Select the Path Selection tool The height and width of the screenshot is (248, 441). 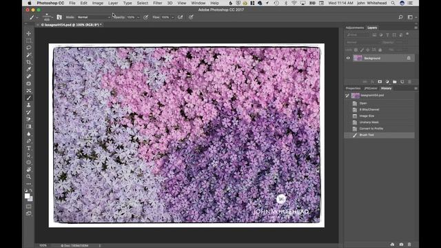pyautogui.click(x=29, y=155)
